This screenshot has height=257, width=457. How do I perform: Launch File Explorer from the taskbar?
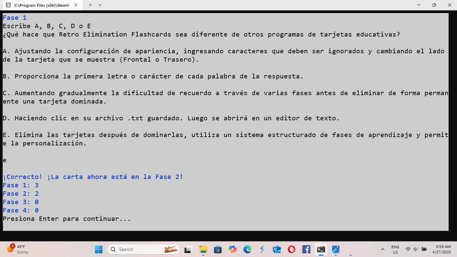coord(203,249)
